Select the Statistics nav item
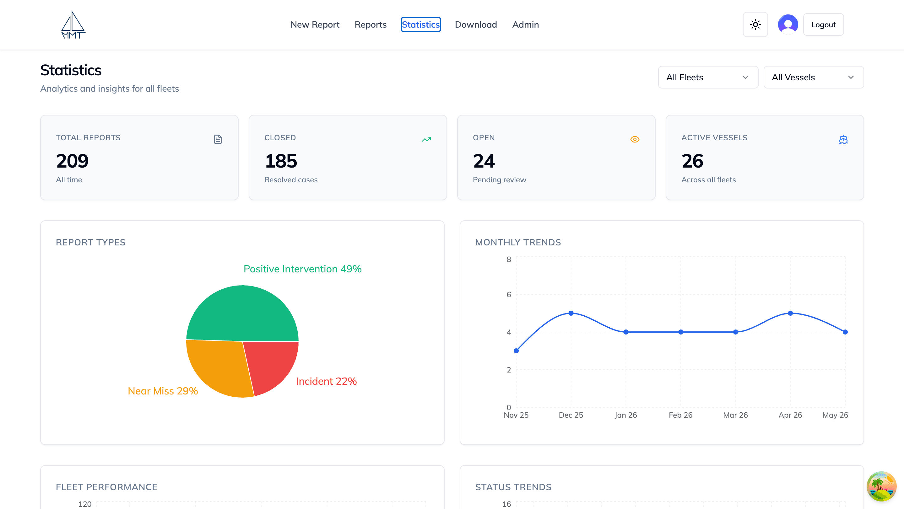904x509 pixels. 420,24
